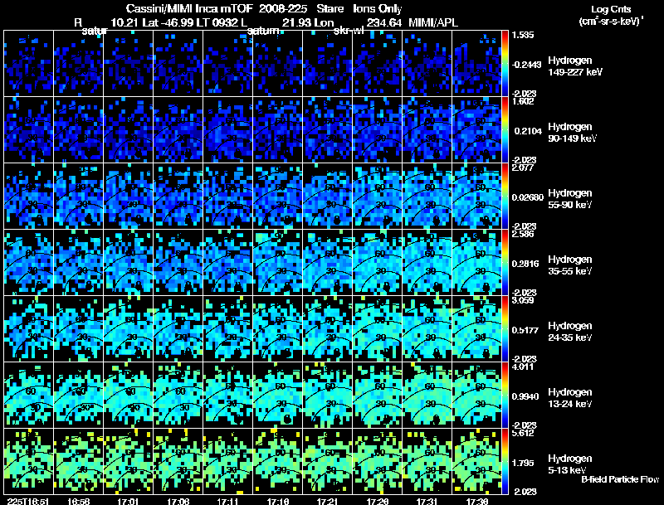The width and height of the screenshot is (664, 505).
Task: Click the 'B-field Particle Flow' label
Action: click(620, 479)
